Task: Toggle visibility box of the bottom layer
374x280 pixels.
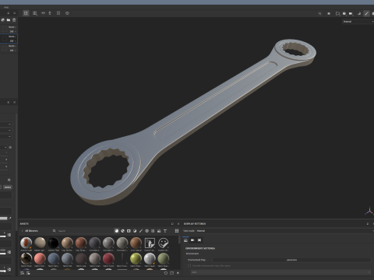Action: pyautogui.click(x=5, y=48)
